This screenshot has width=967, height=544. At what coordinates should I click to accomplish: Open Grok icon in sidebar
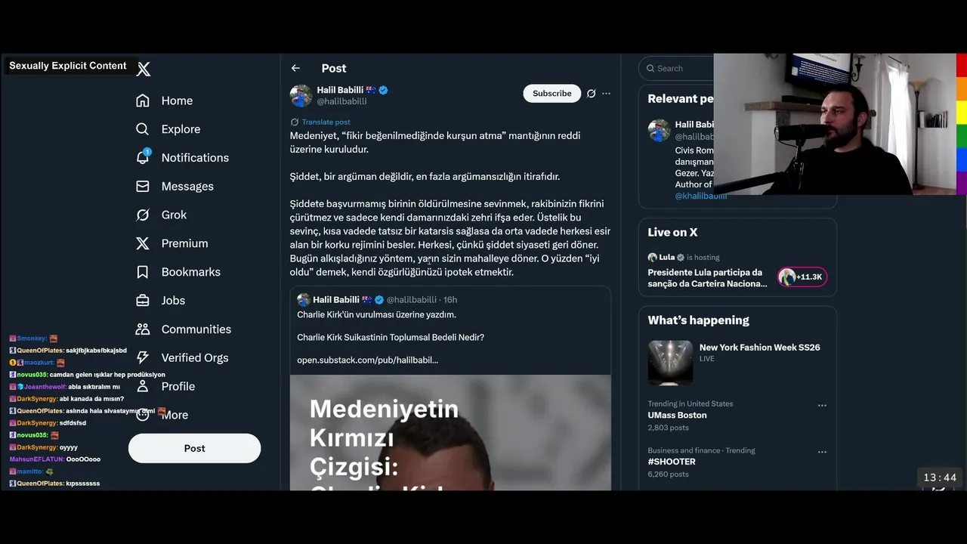142,215
